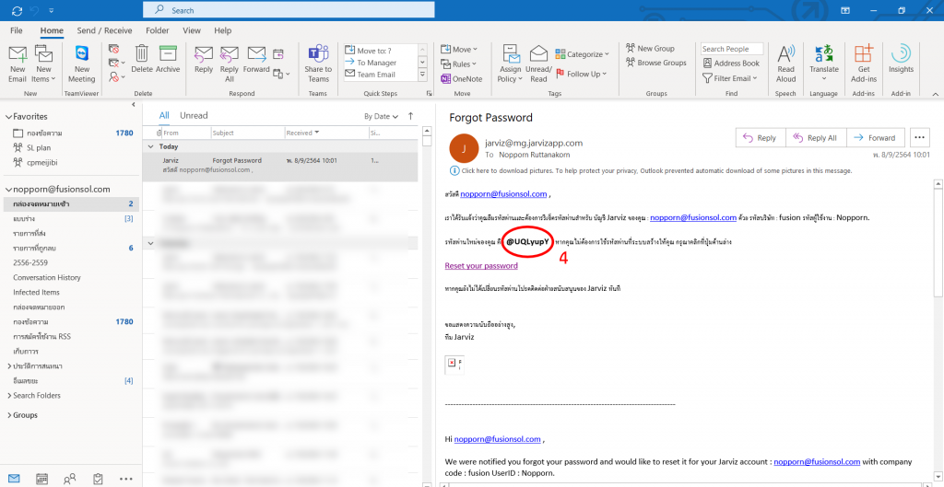The width and height of the screenshot is (944, 487).
Task: Toggle sort order arrow next to By Date
Action: [x=411, y=116]
